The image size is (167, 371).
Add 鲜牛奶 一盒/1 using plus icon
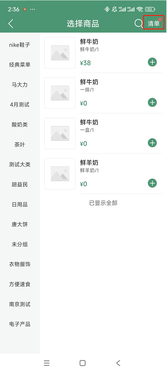[152, 143]
